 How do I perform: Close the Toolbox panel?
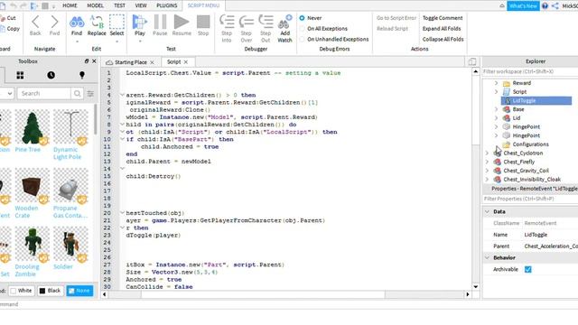[94, 61]
